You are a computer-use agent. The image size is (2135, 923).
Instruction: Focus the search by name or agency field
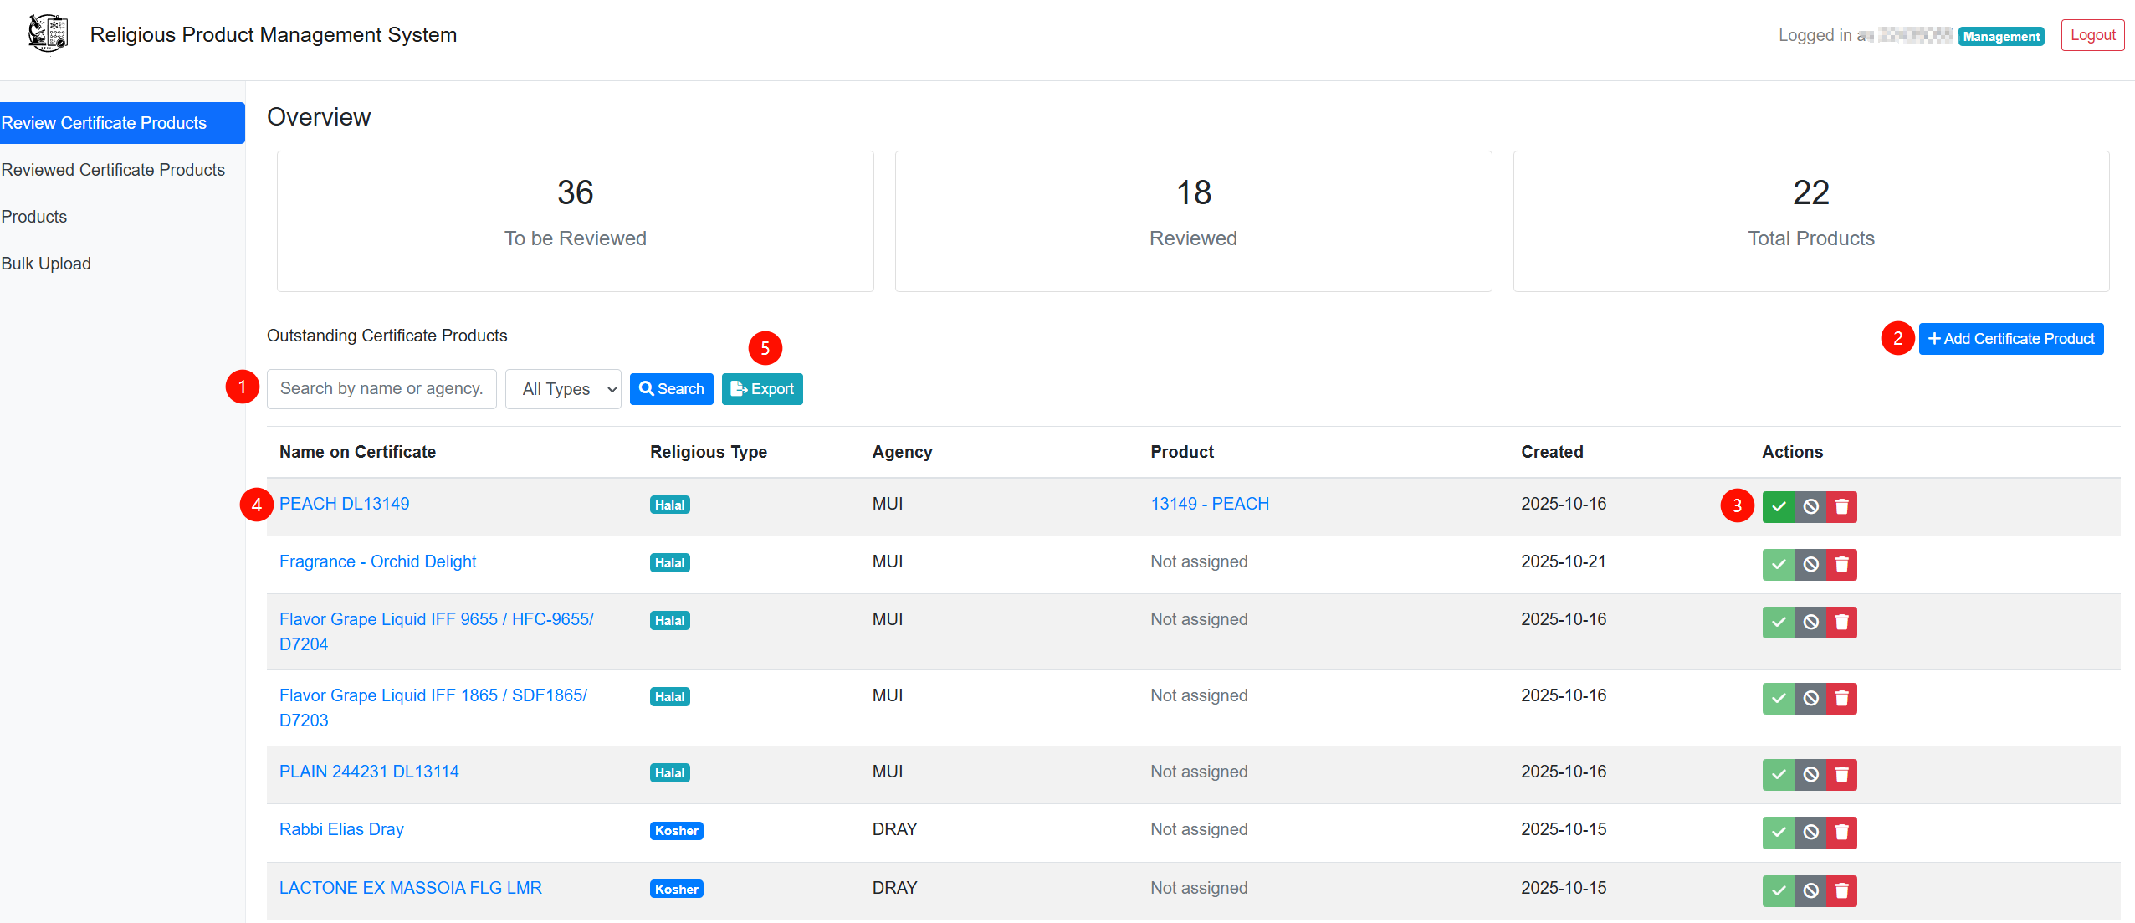click(x=381, y=389)
